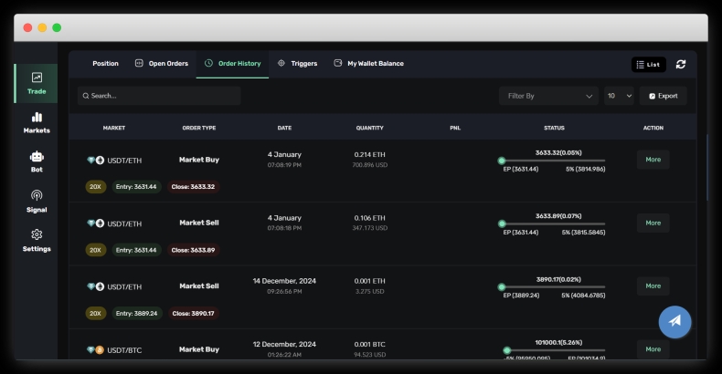
Task: Open My Wallet Balance tab
Action: pyautogui.click(x=368, y=64)
